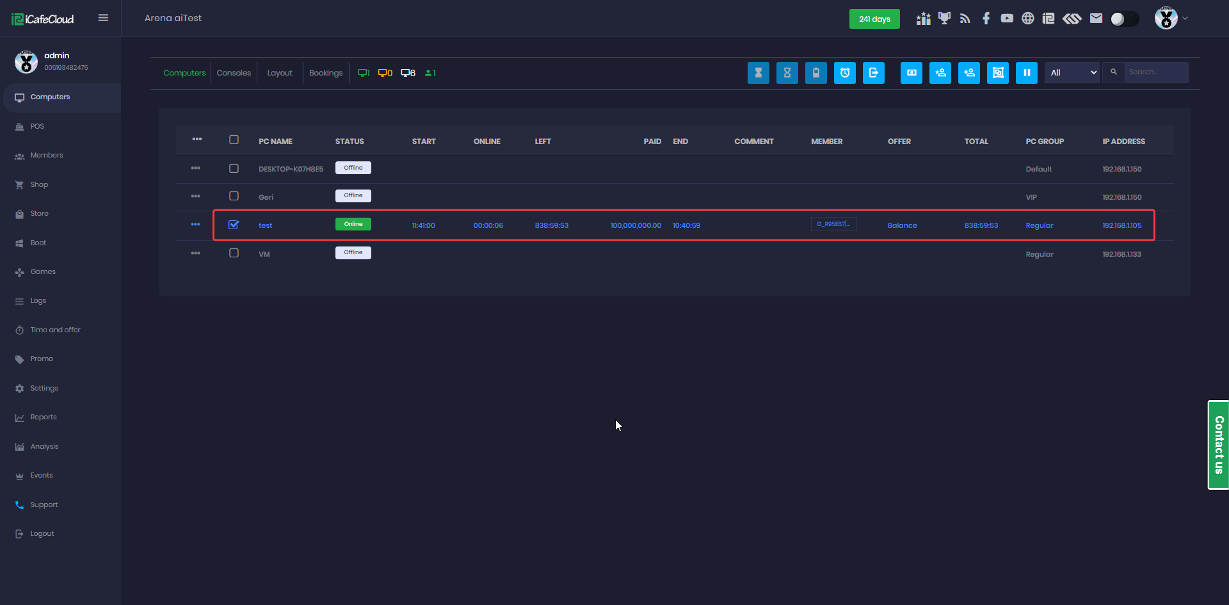Open Members in the sidebar

coord(47,156)
